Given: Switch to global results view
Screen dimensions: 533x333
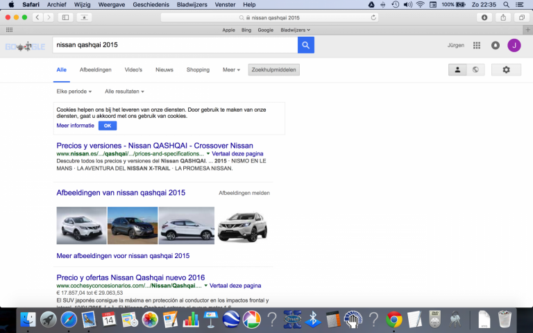Looking at the screenshot, I should tap(475, 70).
